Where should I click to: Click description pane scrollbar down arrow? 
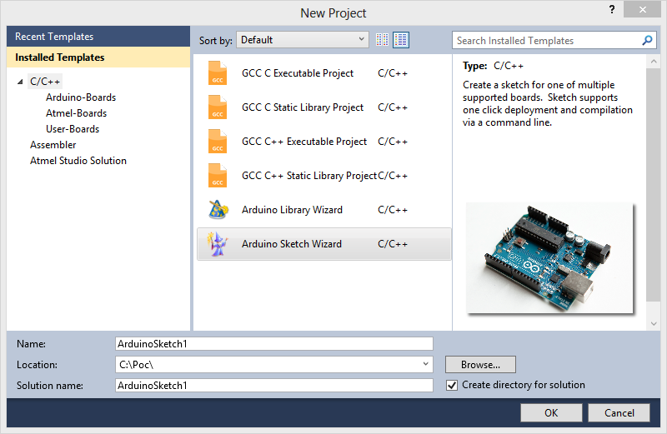654,324
